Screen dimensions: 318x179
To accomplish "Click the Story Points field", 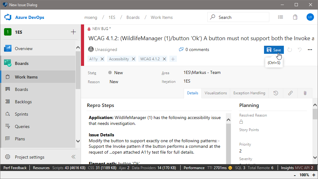I will [x=273, y=136].
